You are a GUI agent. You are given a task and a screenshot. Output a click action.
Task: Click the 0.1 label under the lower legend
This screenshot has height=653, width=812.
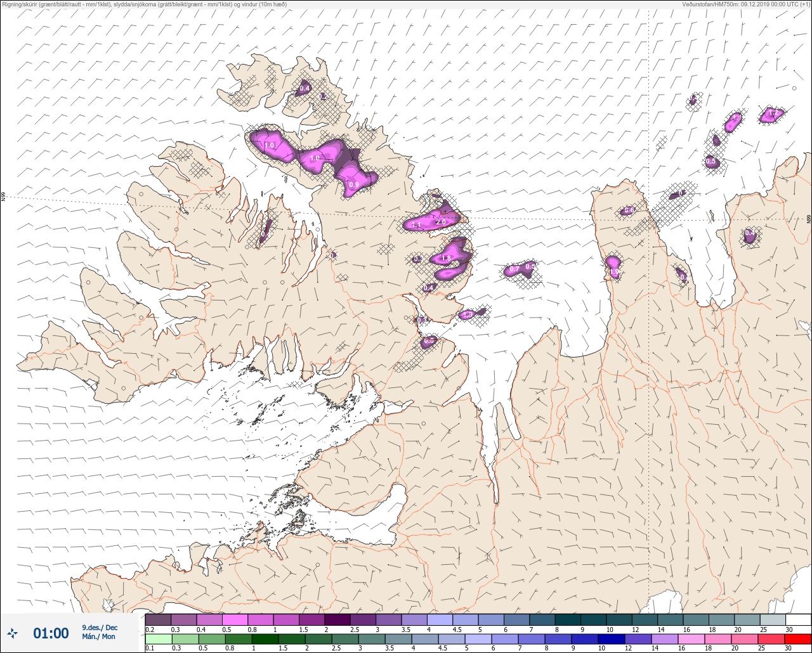point(150,648)
